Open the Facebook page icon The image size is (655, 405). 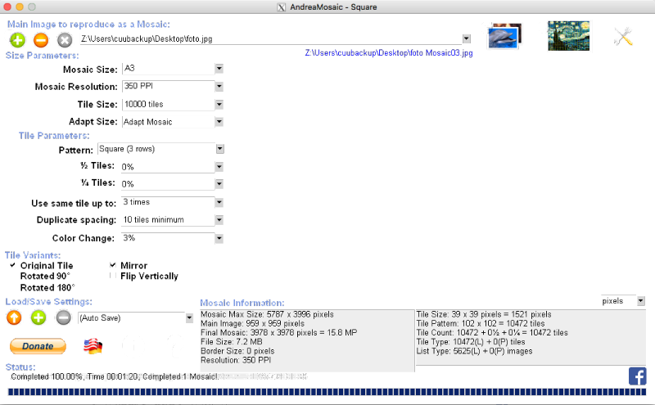click(x=638, y=376)
